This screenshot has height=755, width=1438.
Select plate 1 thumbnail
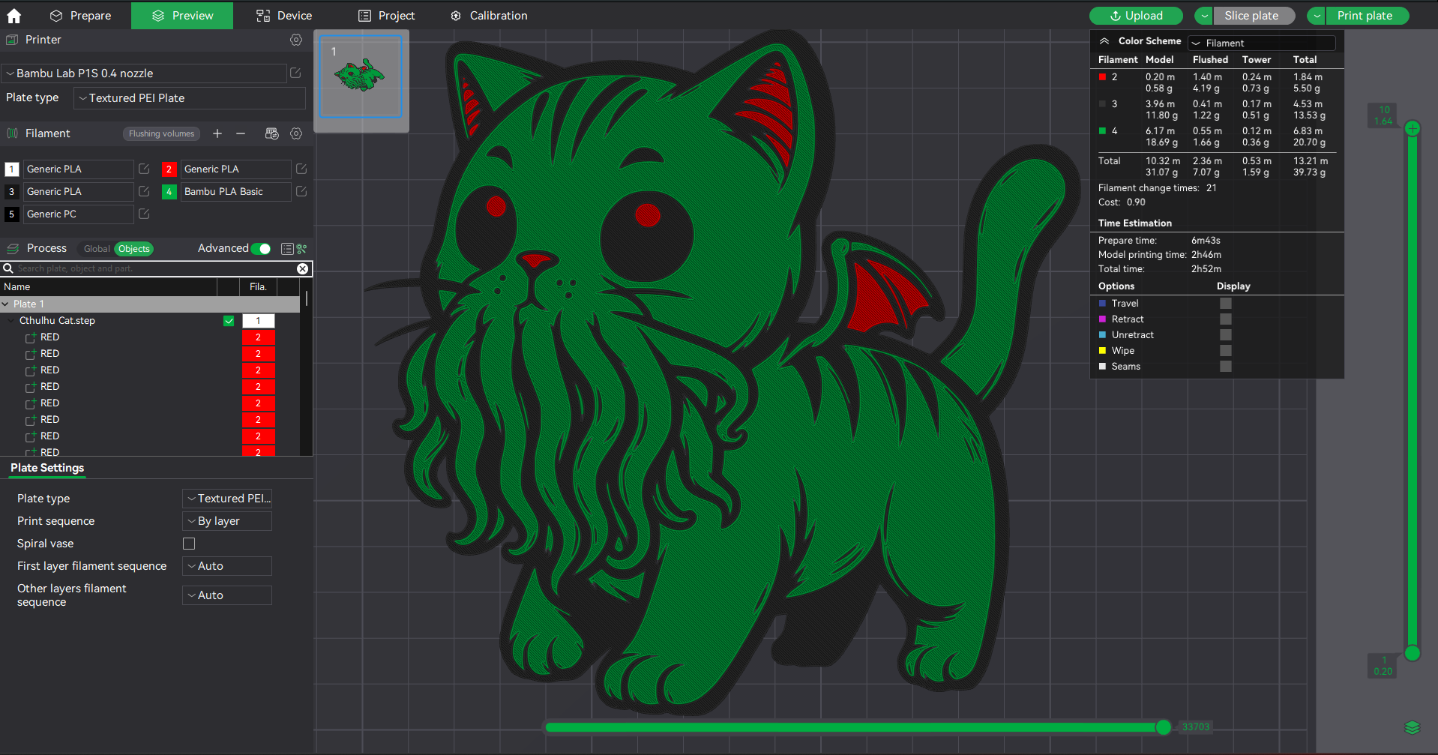(x=361, y=77)
